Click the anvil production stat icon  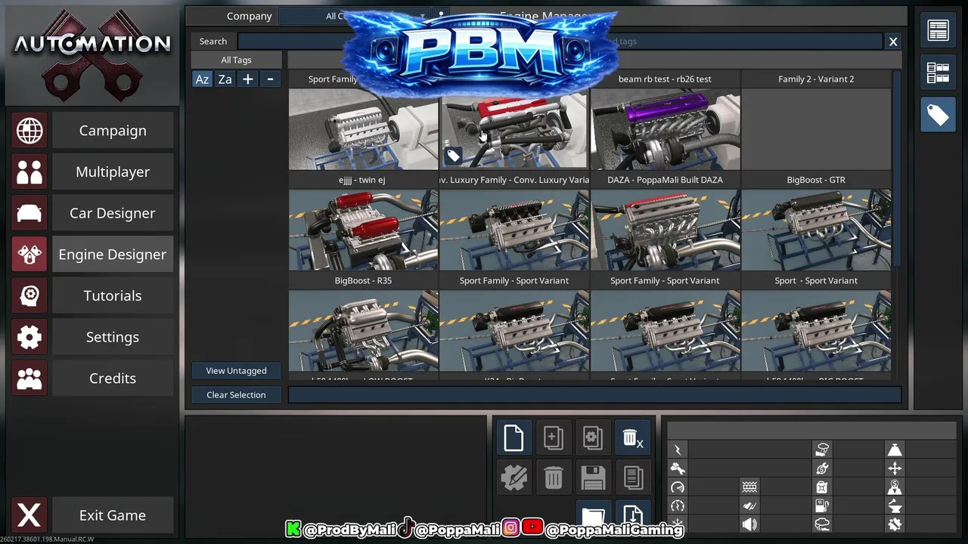click(x=895, y=505)
